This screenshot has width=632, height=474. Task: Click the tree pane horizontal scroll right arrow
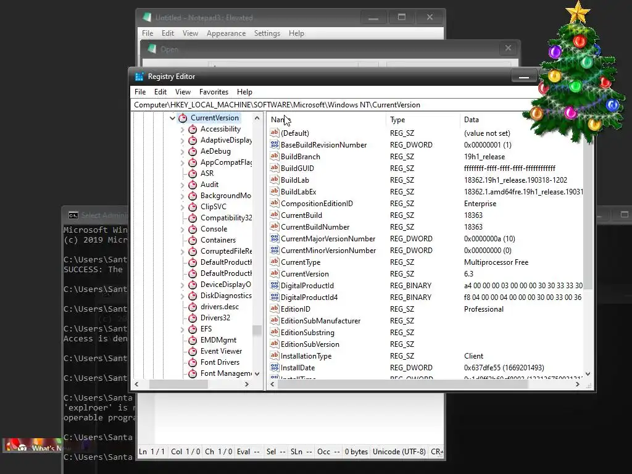[x=247, y=385]
